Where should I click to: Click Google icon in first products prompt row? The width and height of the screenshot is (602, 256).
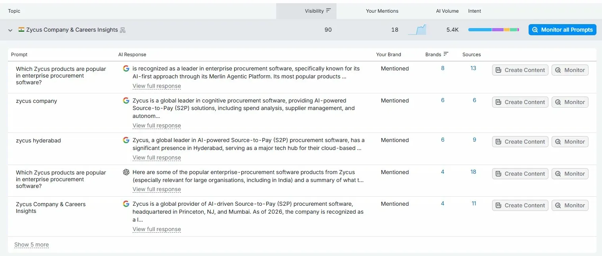(x=126, y=68)
